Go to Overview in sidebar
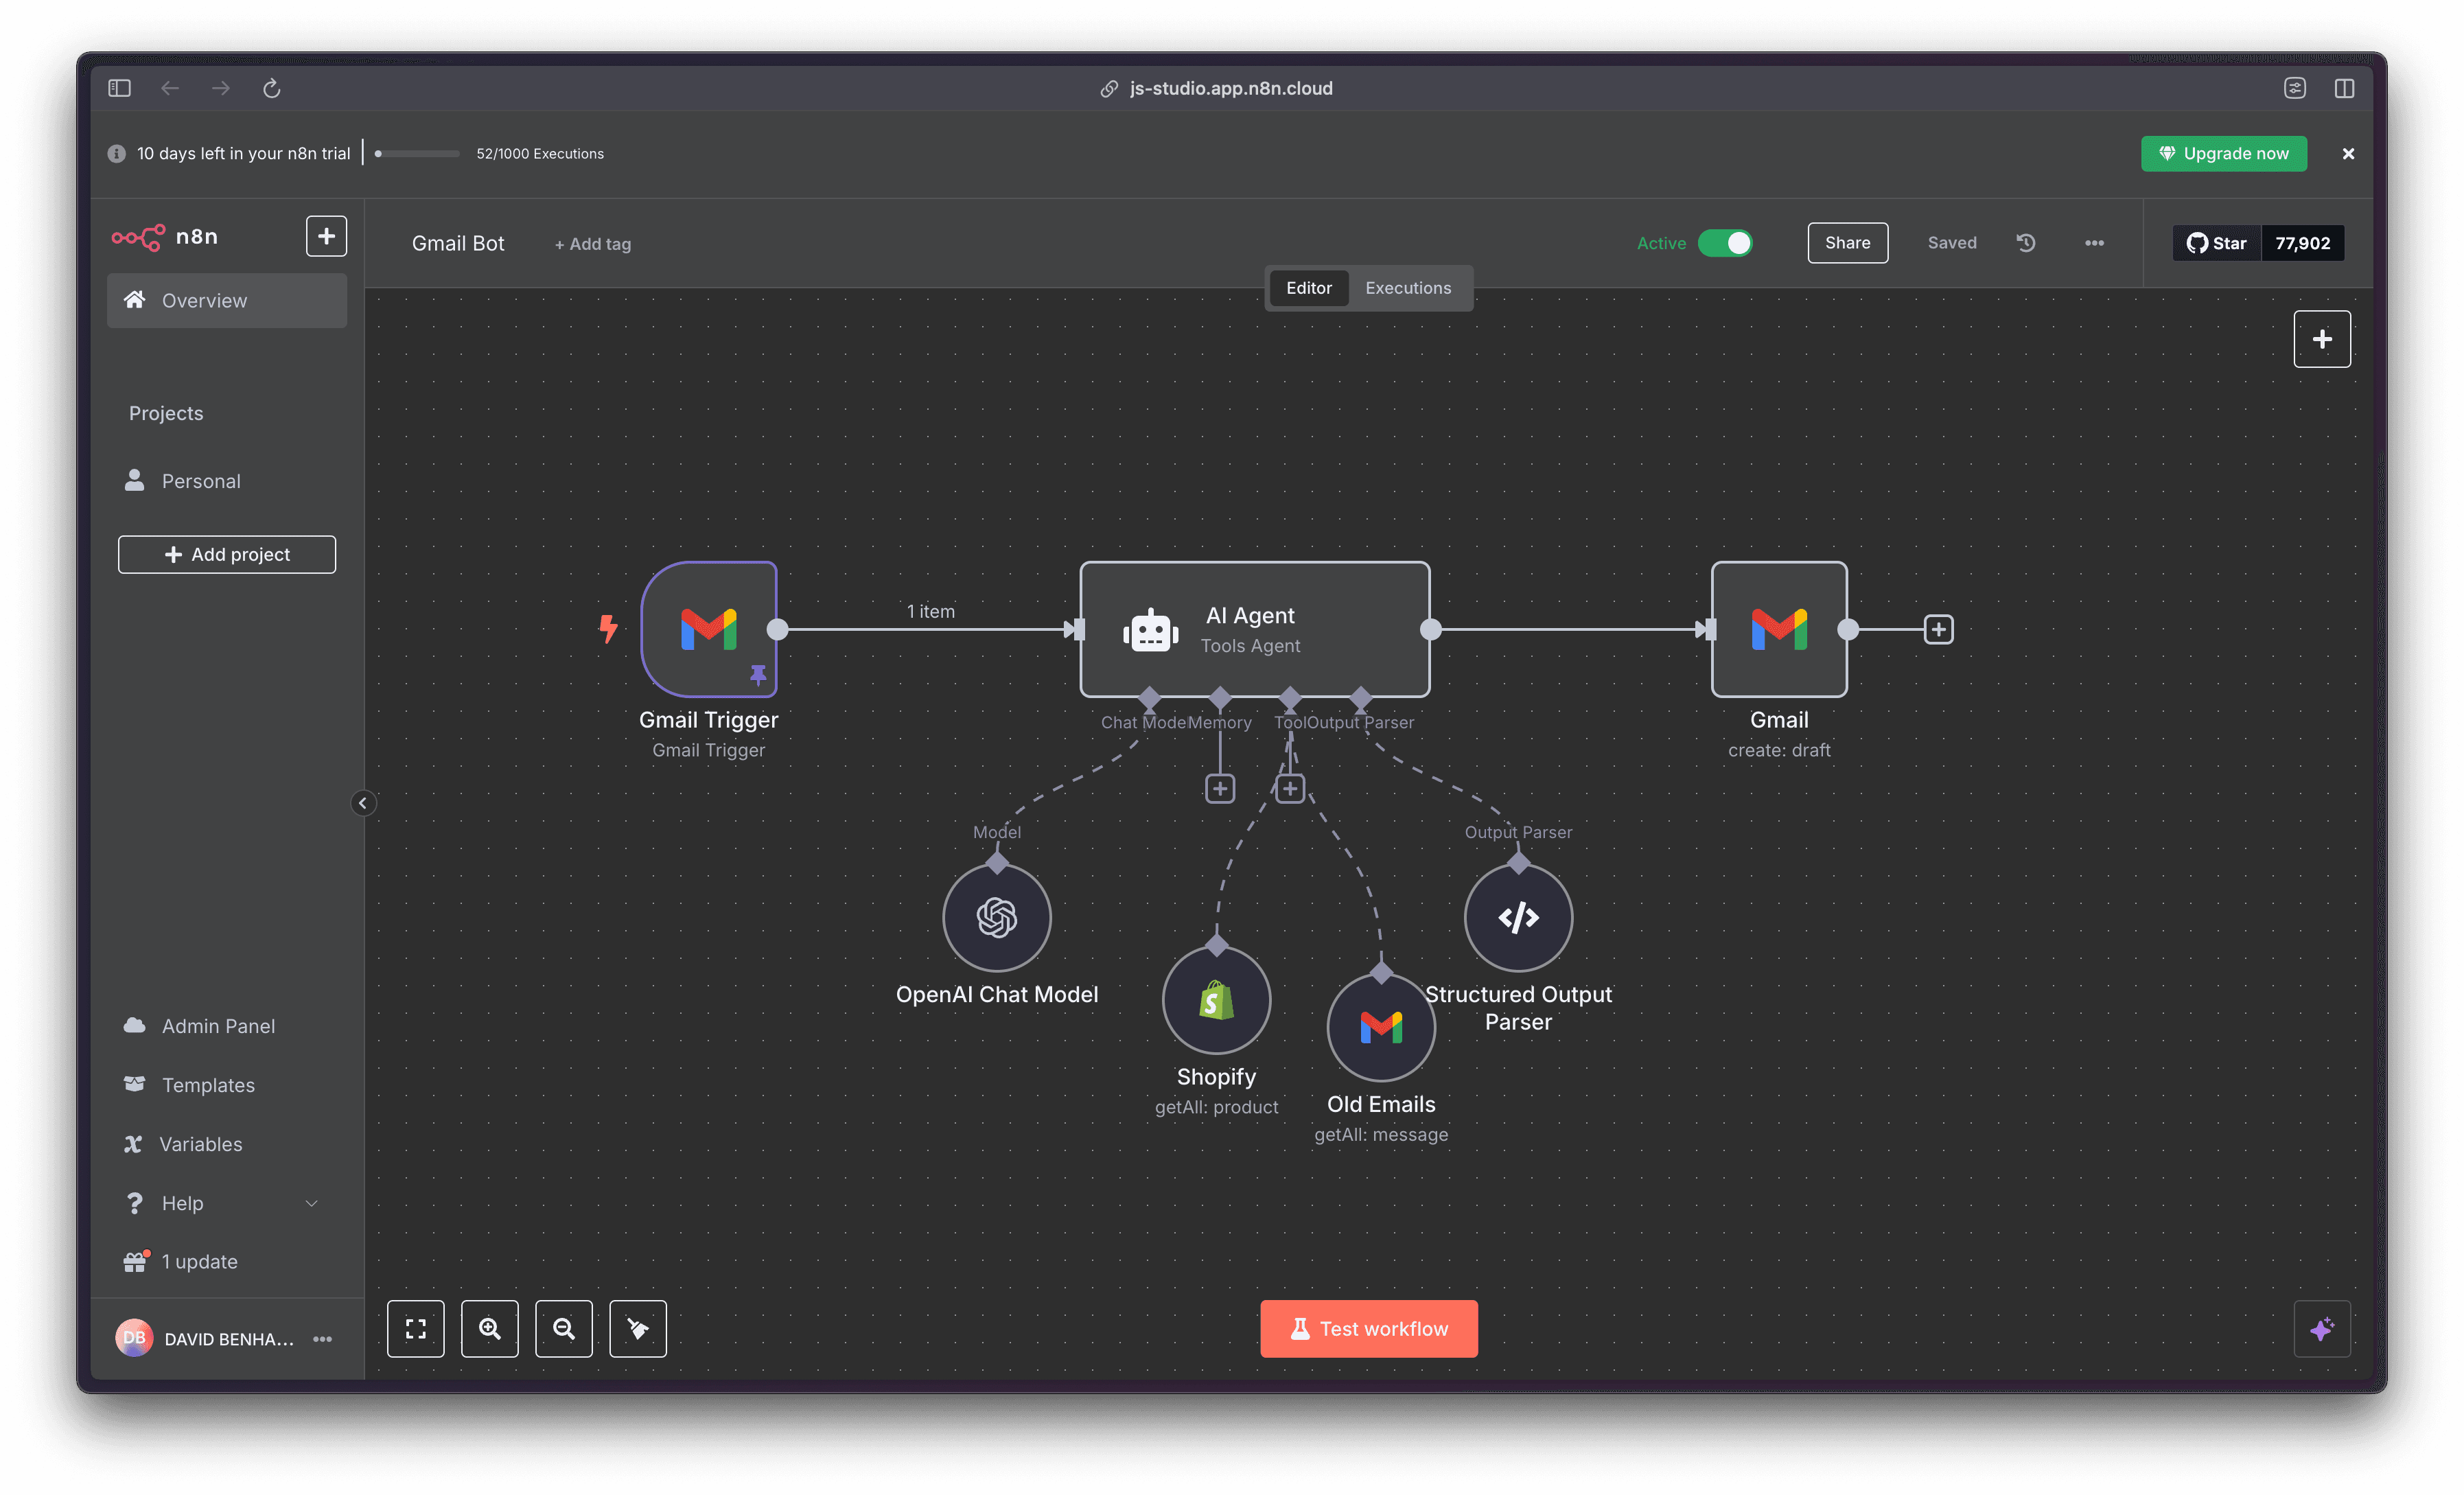This screenshot has width=2464, height=1495. tap(227, 301)
